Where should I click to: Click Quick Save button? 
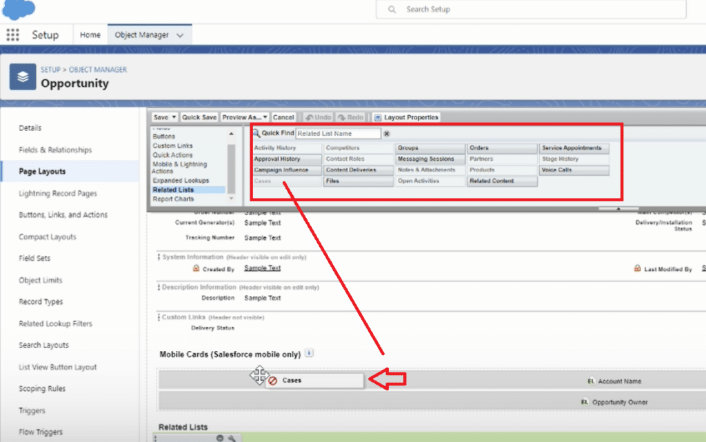coord(199,117)
